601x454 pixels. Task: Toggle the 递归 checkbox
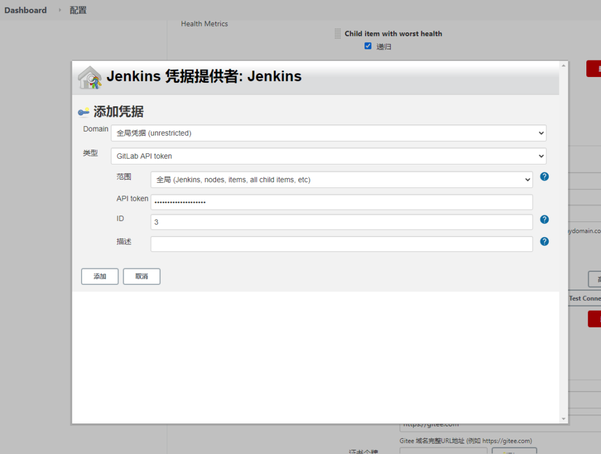click(x=368, y=46)
